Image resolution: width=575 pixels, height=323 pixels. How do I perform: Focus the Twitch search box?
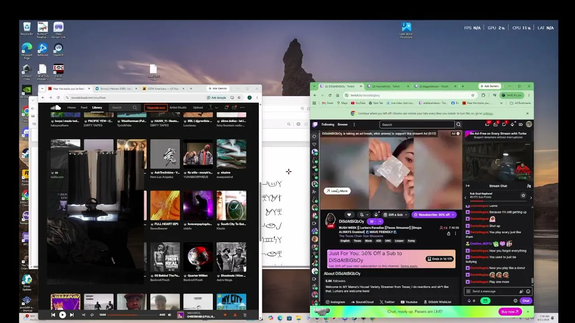pos(417,125)
